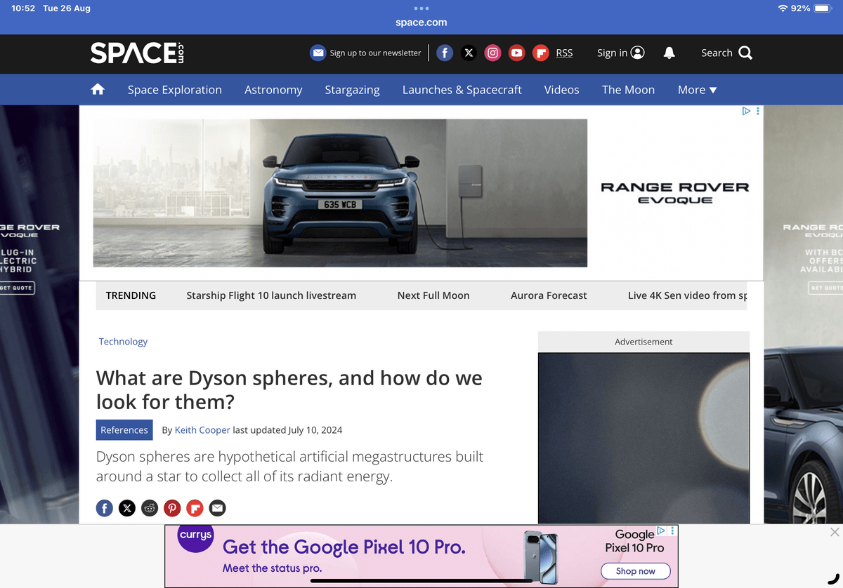Viewport: 843px width, 588px height.
Task: Click the Search magnifying glass
Action: (745, 53)
